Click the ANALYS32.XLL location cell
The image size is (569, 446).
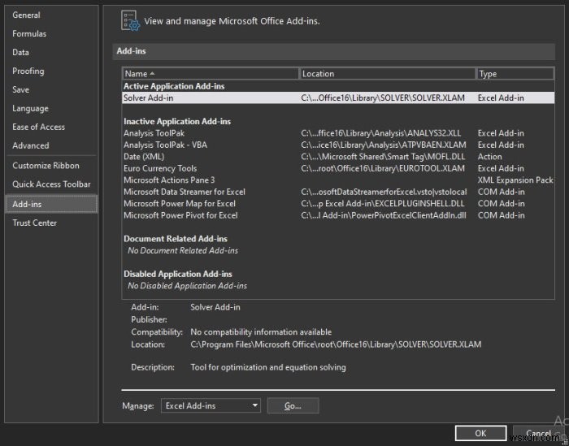click(x=381, y=133)
